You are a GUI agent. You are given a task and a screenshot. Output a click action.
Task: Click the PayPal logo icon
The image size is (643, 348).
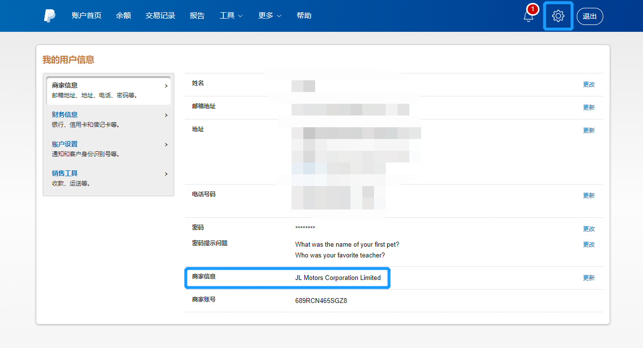coord(50,16)
